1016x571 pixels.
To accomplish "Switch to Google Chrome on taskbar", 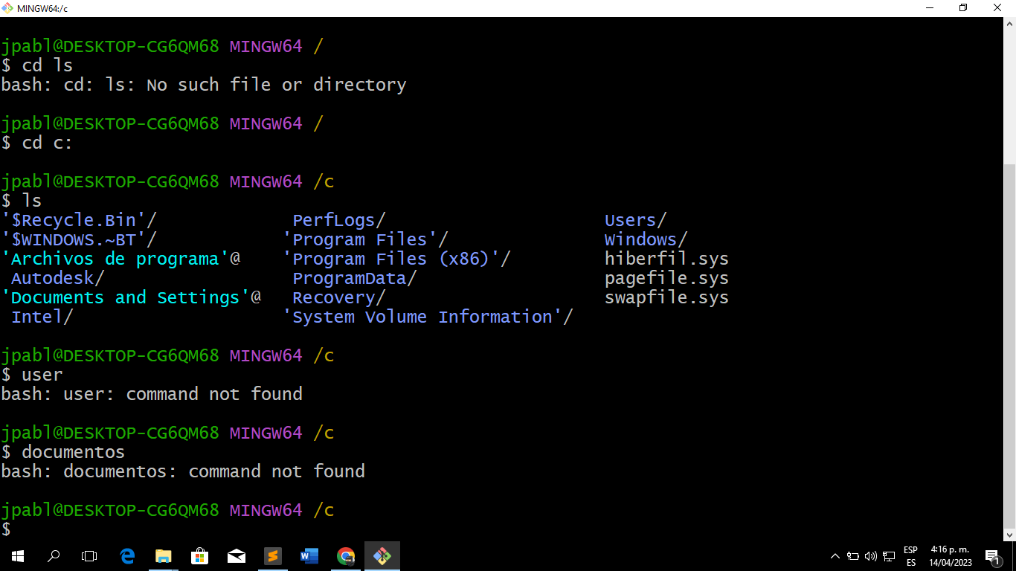I will pos(346,555).
